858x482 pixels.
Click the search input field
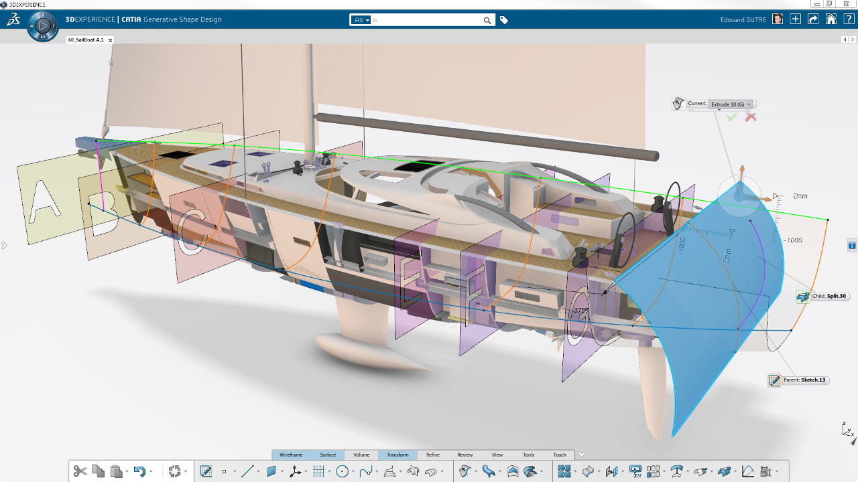(428, 20)
